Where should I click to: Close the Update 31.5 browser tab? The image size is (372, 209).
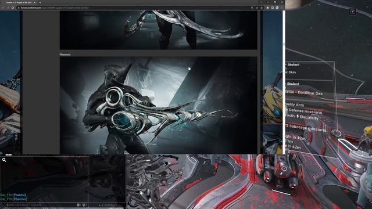tap(34, 2)
